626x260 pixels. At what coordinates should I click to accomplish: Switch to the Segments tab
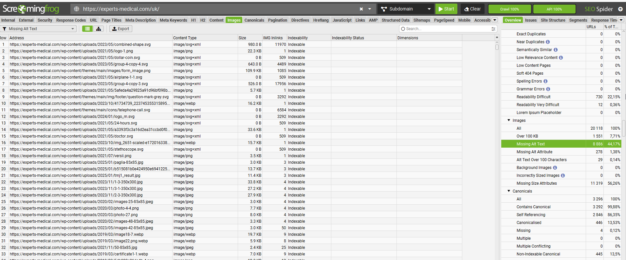[x=578, y=20]
